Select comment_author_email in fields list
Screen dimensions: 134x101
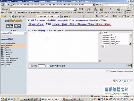[x=111, y=41]
